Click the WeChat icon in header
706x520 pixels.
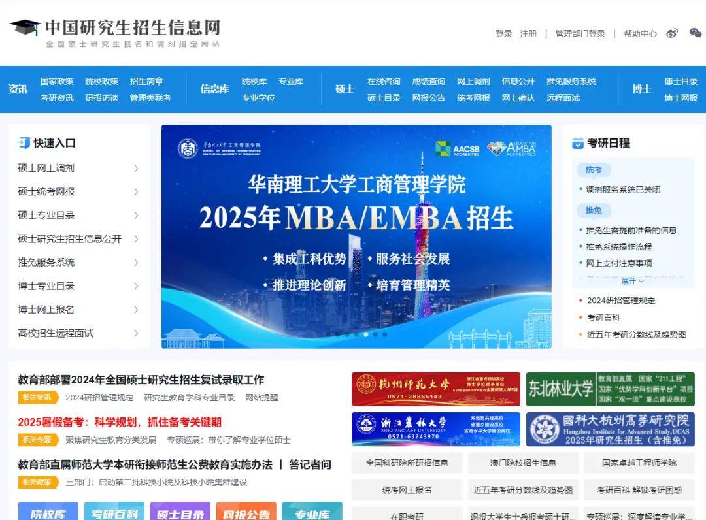pos(696,33)
